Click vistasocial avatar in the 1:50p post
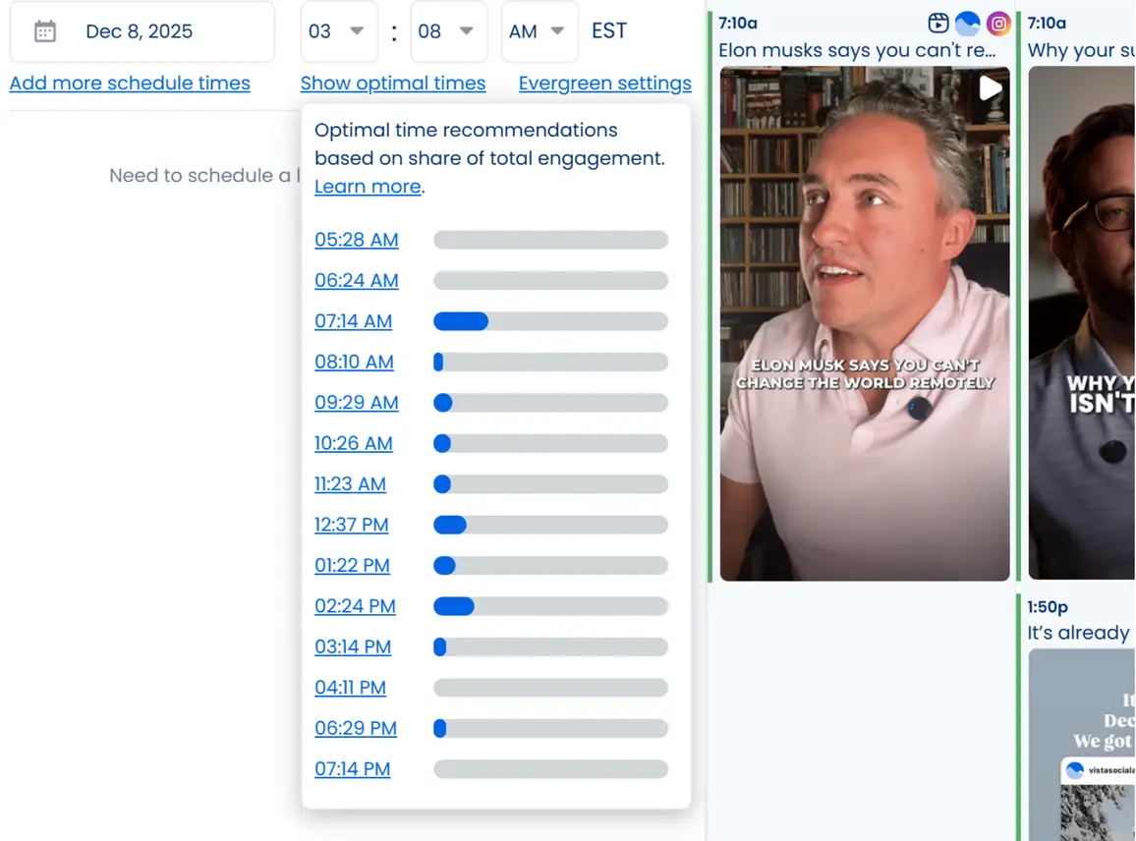This screenshot has height=841, width=1136. coord(1075,771)
